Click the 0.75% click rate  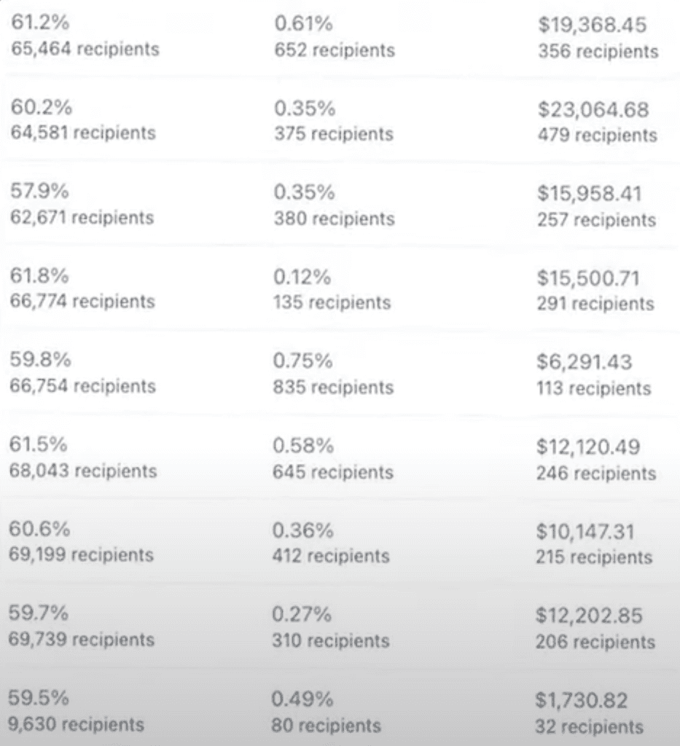302,361
